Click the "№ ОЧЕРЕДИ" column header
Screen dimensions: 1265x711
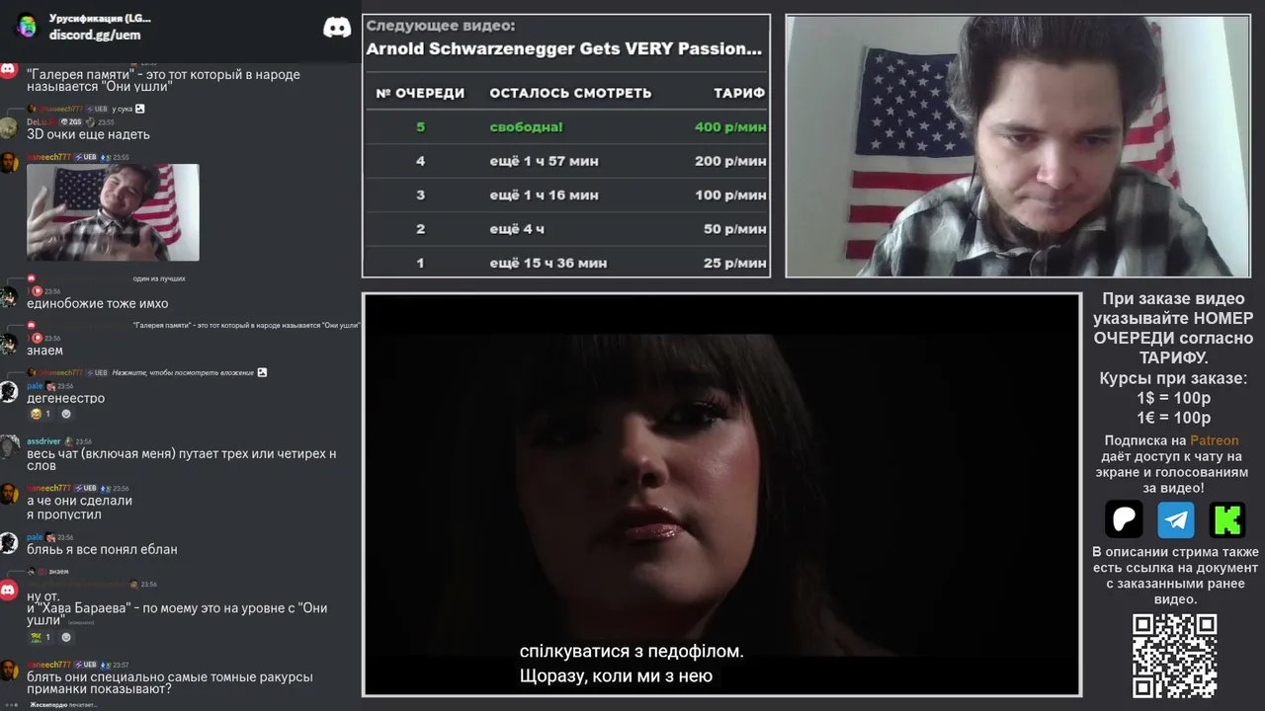420,93
